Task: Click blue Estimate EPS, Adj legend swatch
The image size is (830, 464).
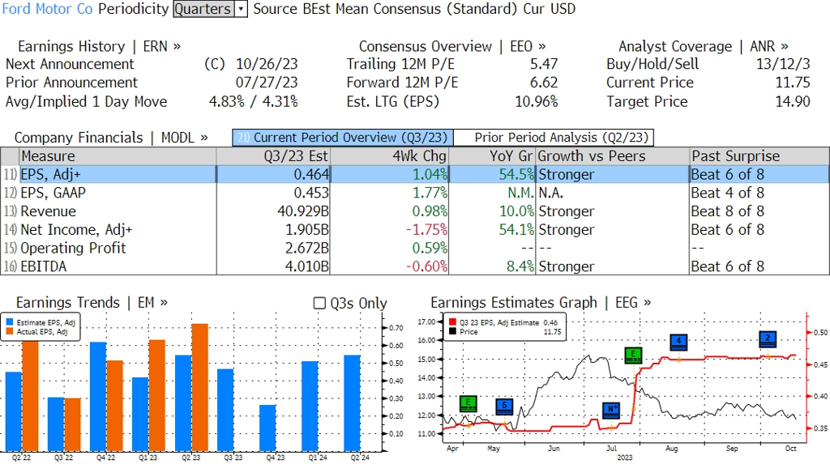Action: (x=10, y=322)
